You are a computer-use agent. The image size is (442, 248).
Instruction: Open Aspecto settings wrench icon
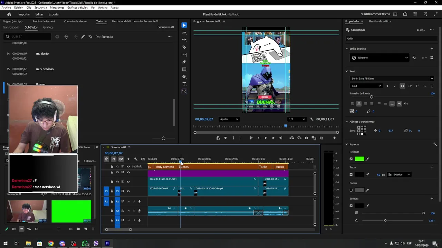tap(435, 144)
